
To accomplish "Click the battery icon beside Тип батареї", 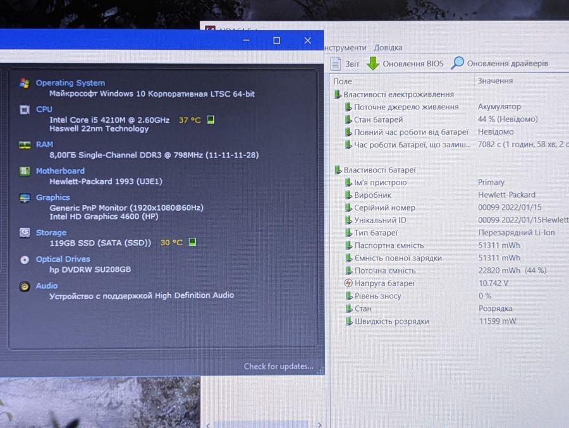I will coord(348,233).
